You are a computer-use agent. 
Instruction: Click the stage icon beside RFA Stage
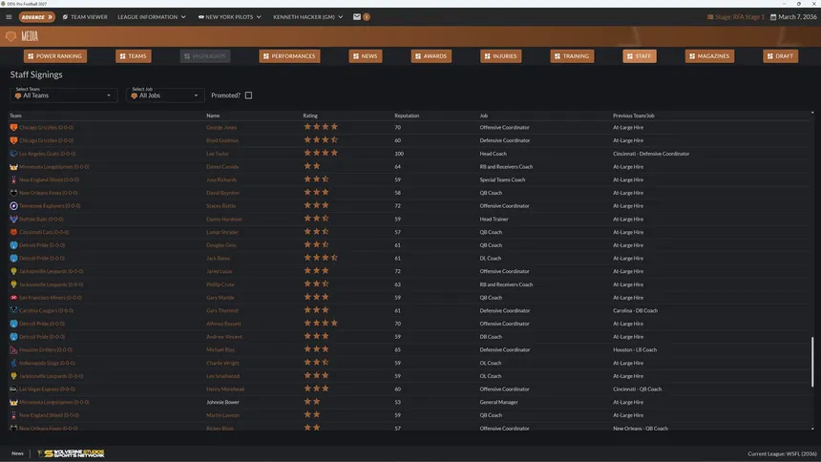tap(710, 17)
